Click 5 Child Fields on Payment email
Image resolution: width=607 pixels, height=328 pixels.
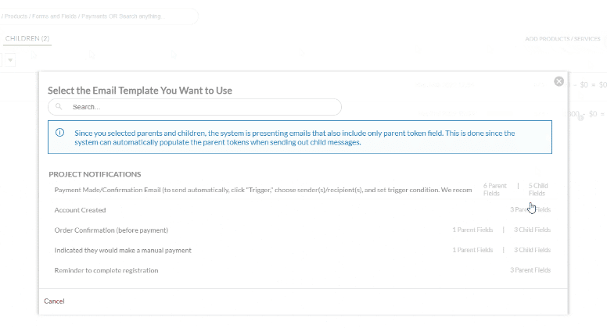537,190
